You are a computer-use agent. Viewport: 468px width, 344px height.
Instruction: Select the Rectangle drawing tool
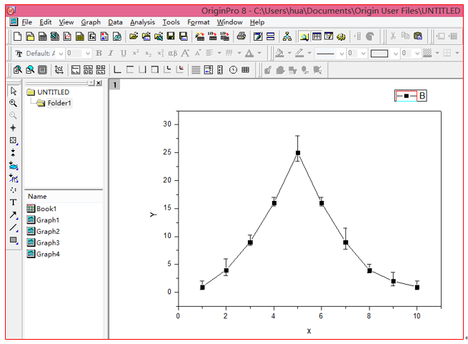pos(13,240)
